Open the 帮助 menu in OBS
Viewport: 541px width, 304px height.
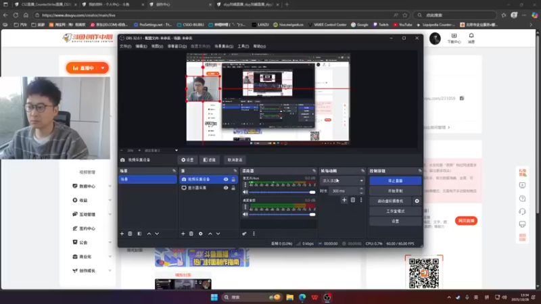tap(260, 46)
